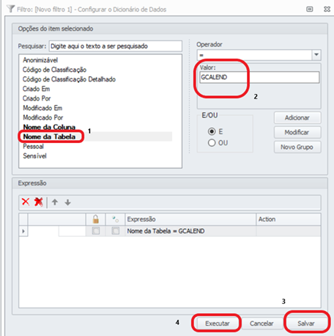Select Nome da Tabela in the list
Image resolution: width=334 pixels, height=336 pixels.
(x=49, y=136)
